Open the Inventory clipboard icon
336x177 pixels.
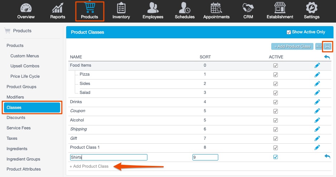pyautogui.click(x=121, y=8)
